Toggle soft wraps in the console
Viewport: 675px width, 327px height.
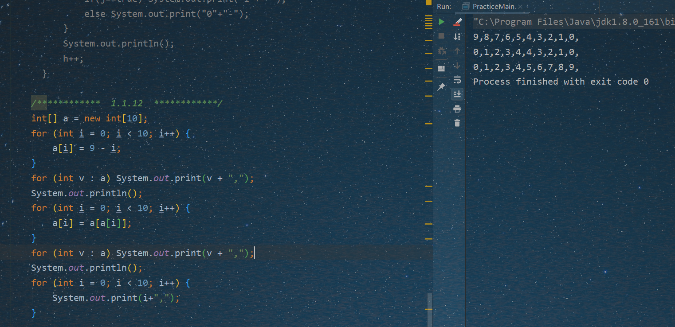(457, 80)
